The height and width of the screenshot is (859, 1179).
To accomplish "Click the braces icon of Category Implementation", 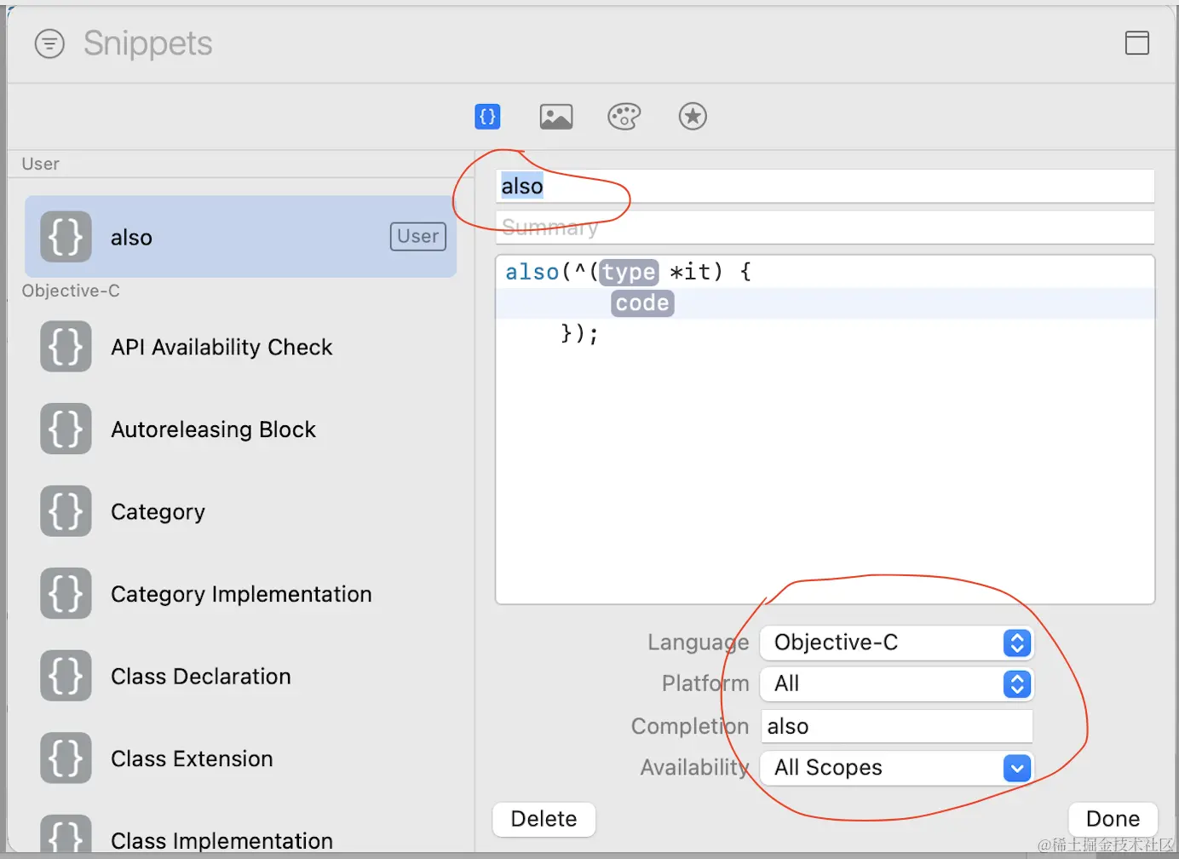I will (x=66, y=594).
